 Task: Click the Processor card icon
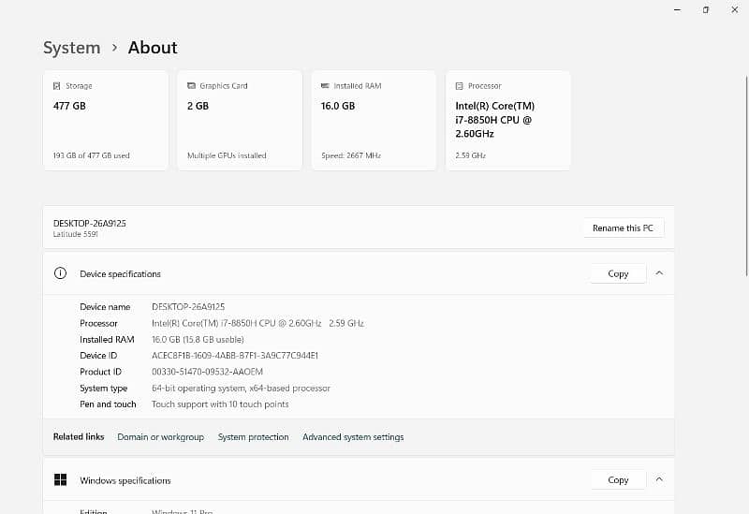click(459, 86)
